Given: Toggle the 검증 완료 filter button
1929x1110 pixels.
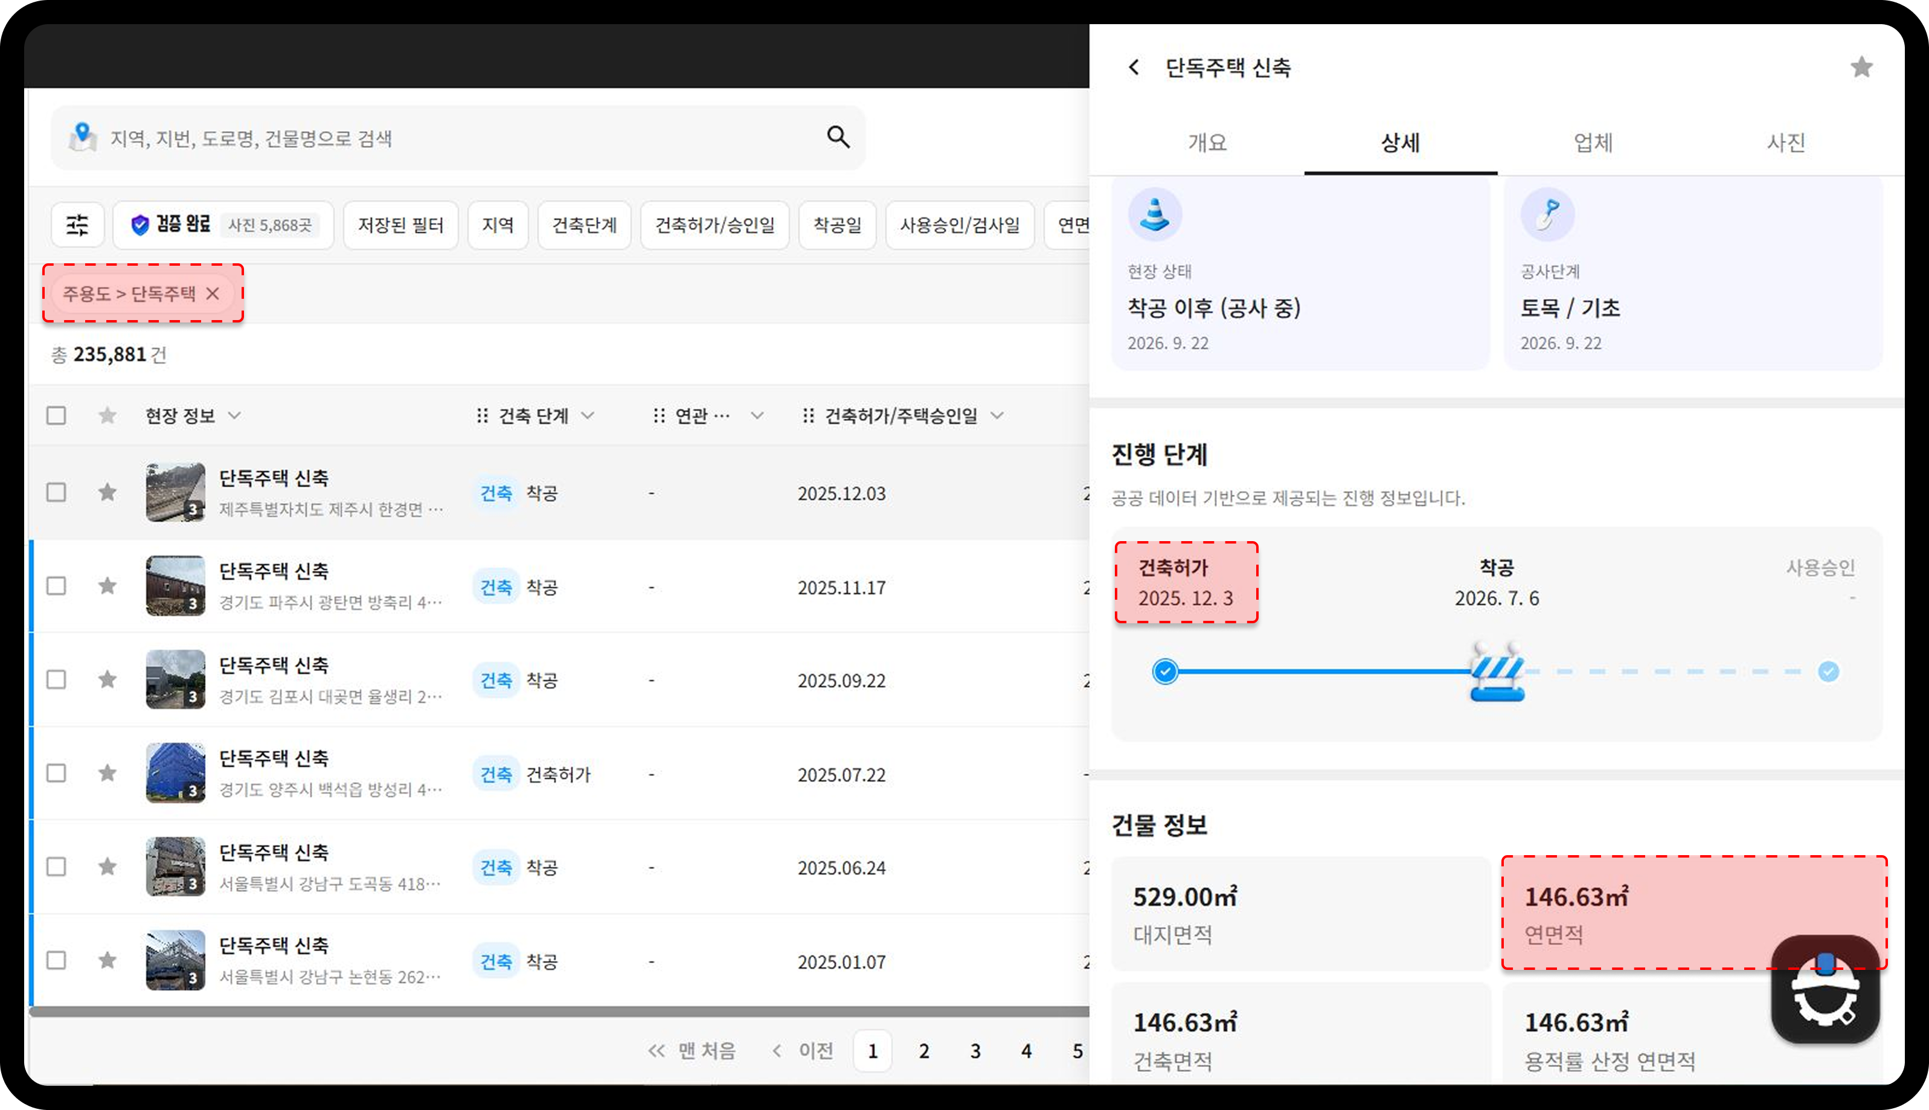Looking at the screenshot, I should (x=223, y=225).
